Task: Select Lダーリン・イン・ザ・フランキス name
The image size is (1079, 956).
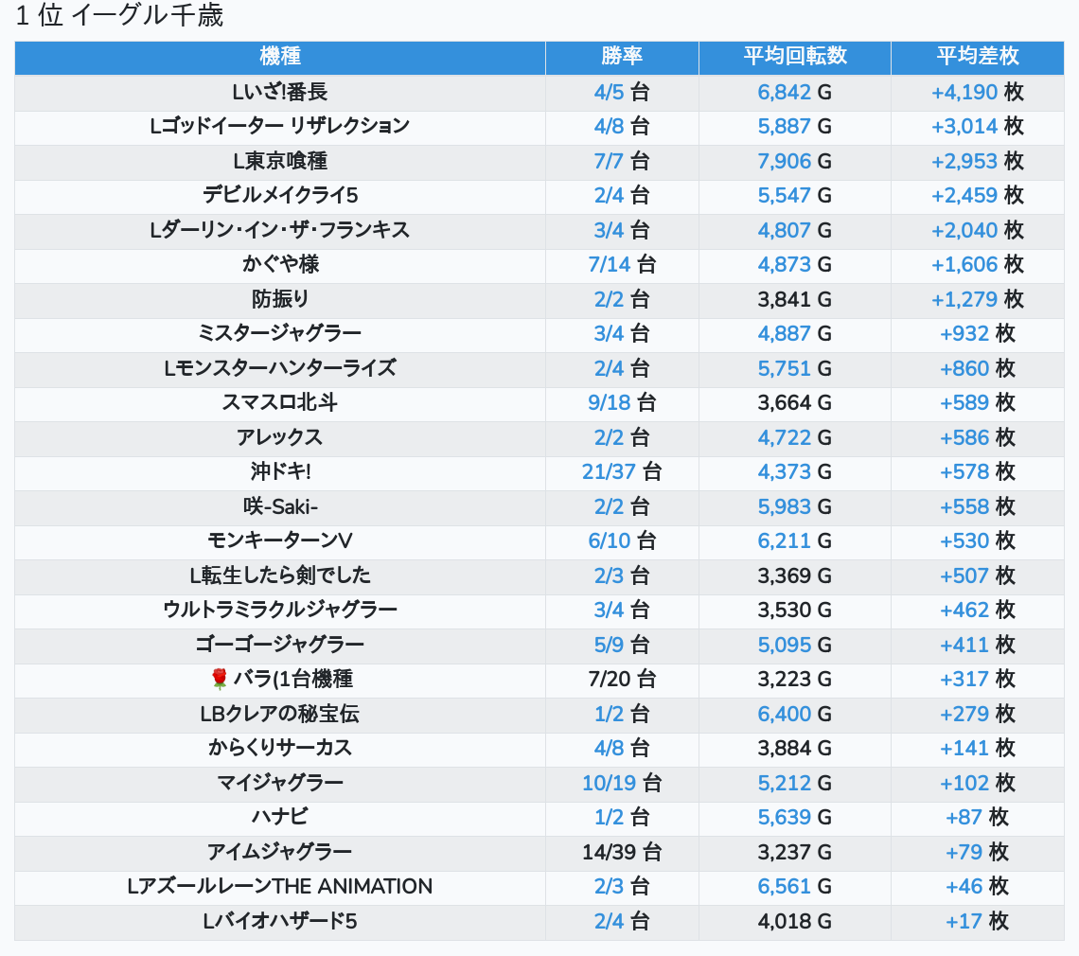Action: point(280,230)
